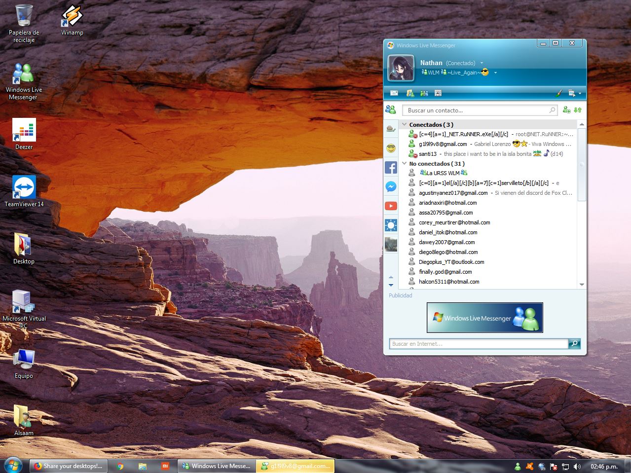Image resolution: width=631 pixels, height=473 pixels.
Task: Open the groups icon in Messenger toolbar
Action: [424, 93]
